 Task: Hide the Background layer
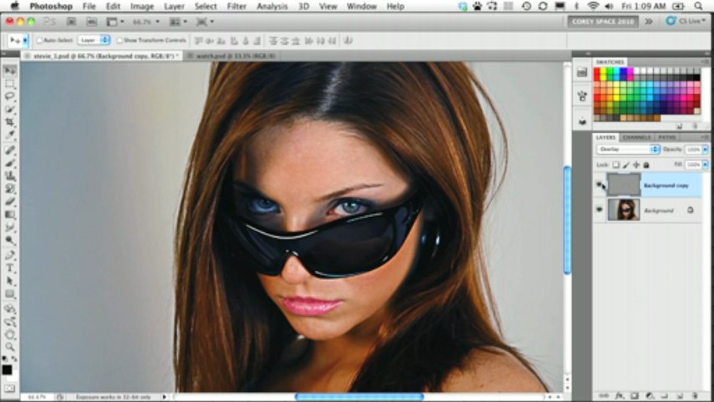tap(600, 210)
